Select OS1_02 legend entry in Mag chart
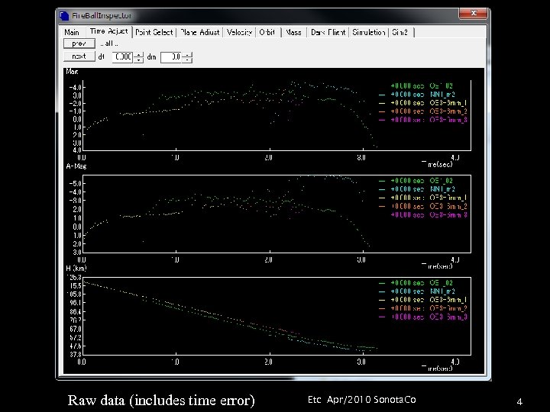The height and width of the screenshot is (412, 550). [422, 85]
